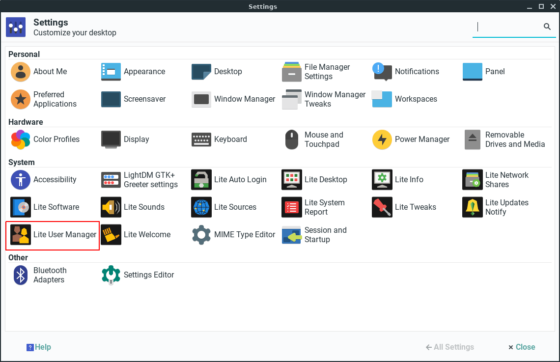Click the magnifier search icon
This screenshot has width=560, height=362.
click(547, 27)
